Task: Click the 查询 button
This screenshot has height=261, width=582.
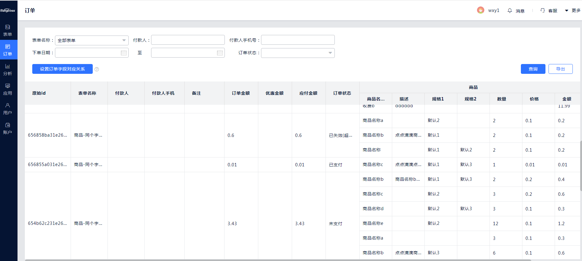Action: (x=533, y=69)
